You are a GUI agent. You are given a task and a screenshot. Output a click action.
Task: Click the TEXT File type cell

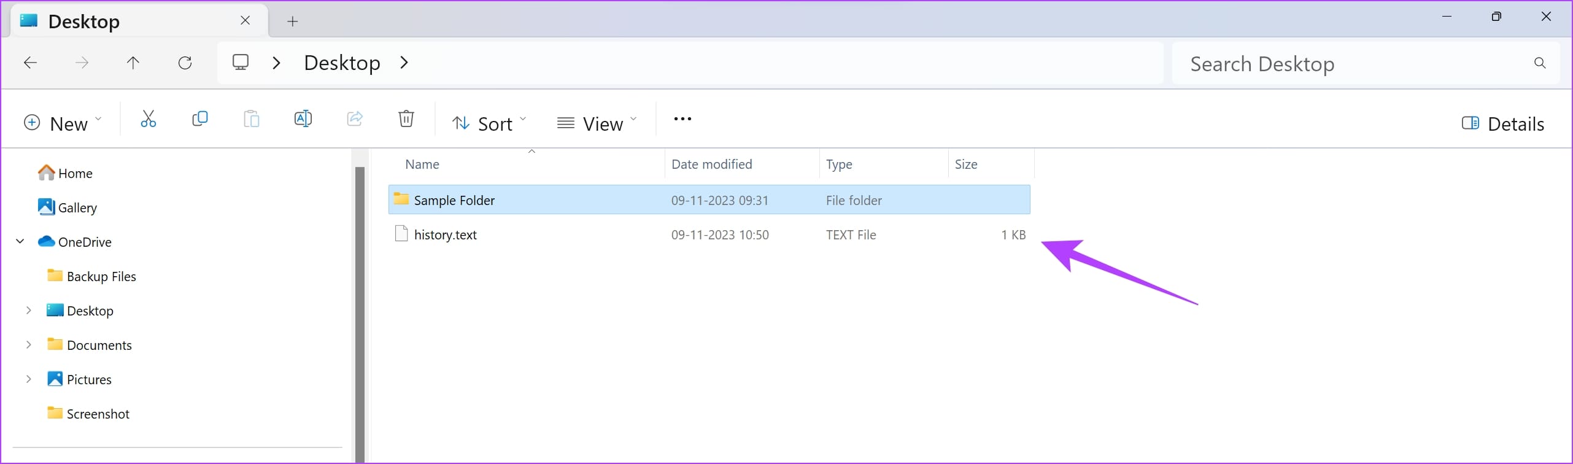pos(851,234)
